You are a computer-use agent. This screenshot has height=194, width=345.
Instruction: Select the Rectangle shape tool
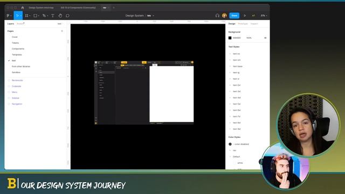pyautogui.click(x=35, y=16)
